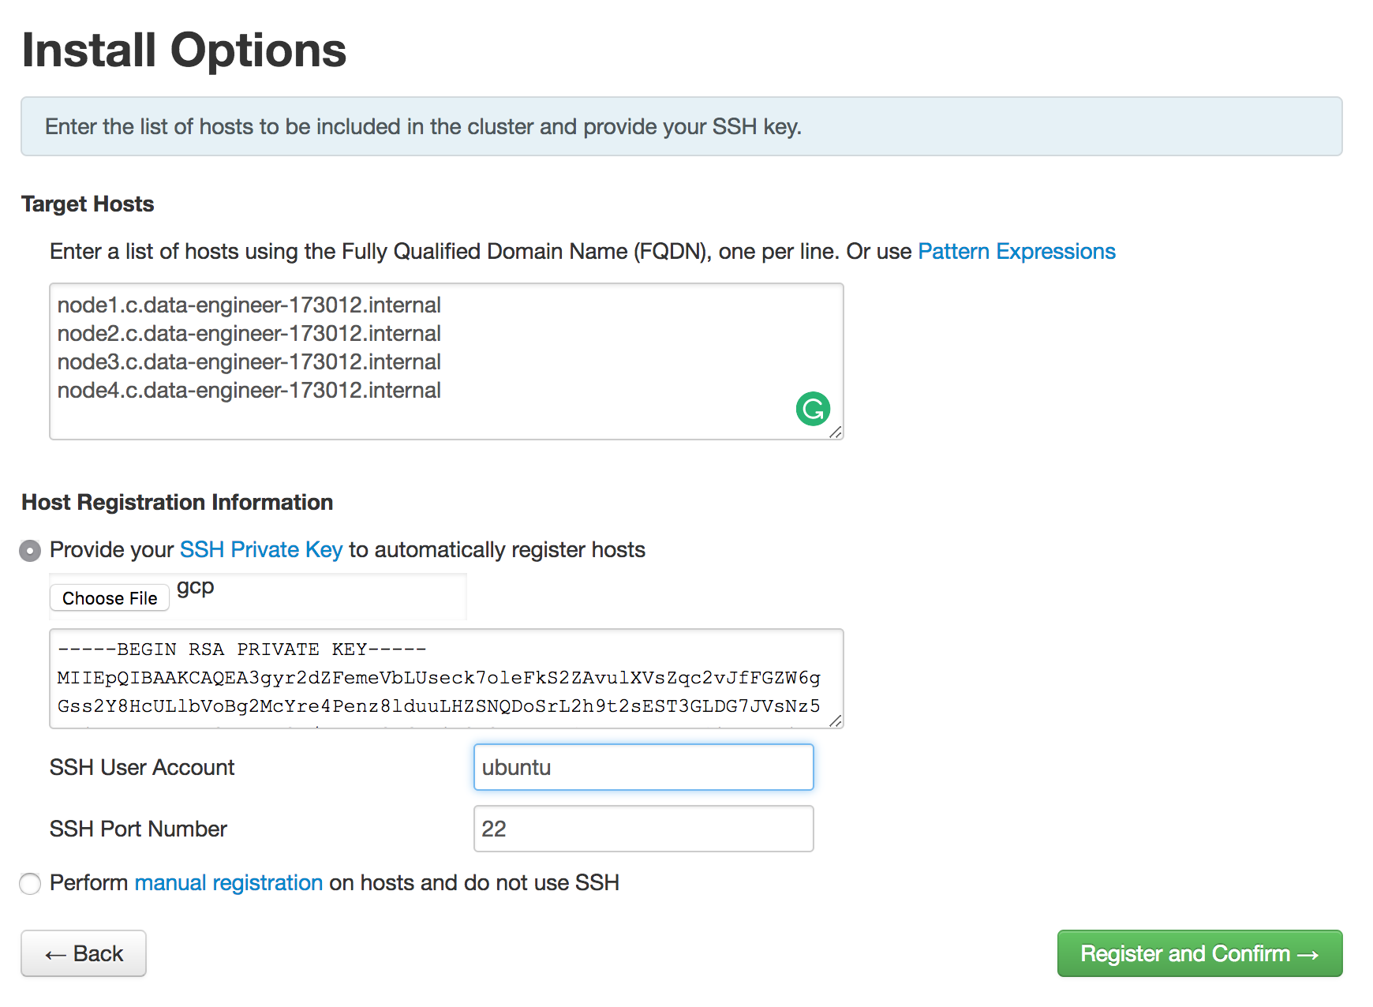This screenshot has height=1007, width=1373.
Task: Focus the SSH User Account field
Action: coord(643,767)
